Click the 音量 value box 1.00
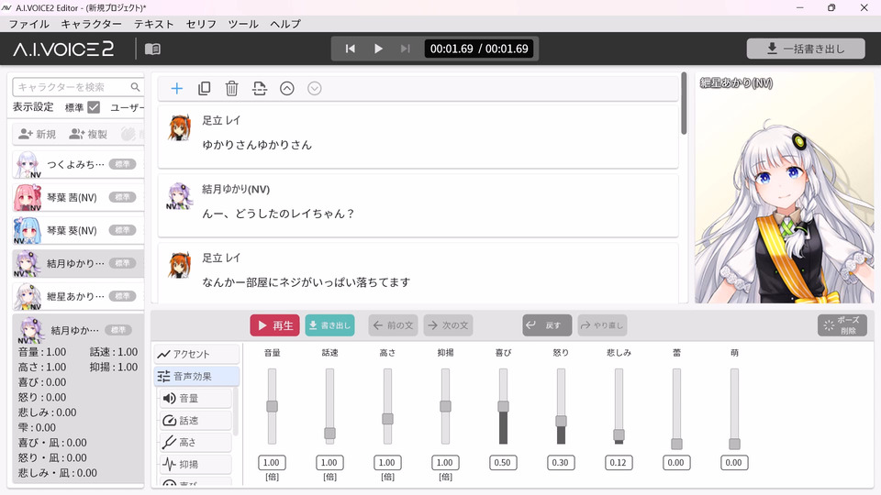This screenshot has width=881, height=495. click(272, 462)
